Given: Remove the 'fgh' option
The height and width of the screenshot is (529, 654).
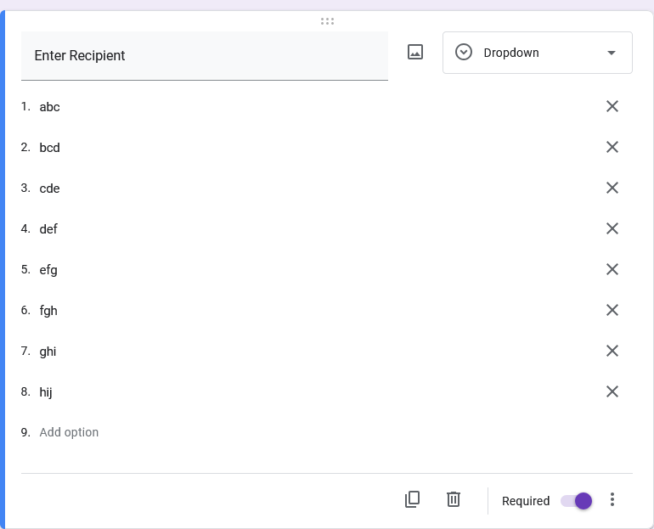Looking at the screenshot, I should (x=612, y=310).
